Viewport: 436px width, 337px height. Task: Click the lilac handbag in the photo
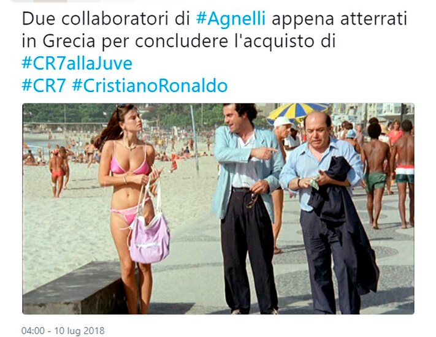click(149, 233)
